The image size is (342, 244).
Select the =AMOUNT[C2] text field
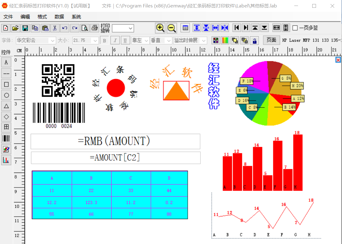[116, 158]
